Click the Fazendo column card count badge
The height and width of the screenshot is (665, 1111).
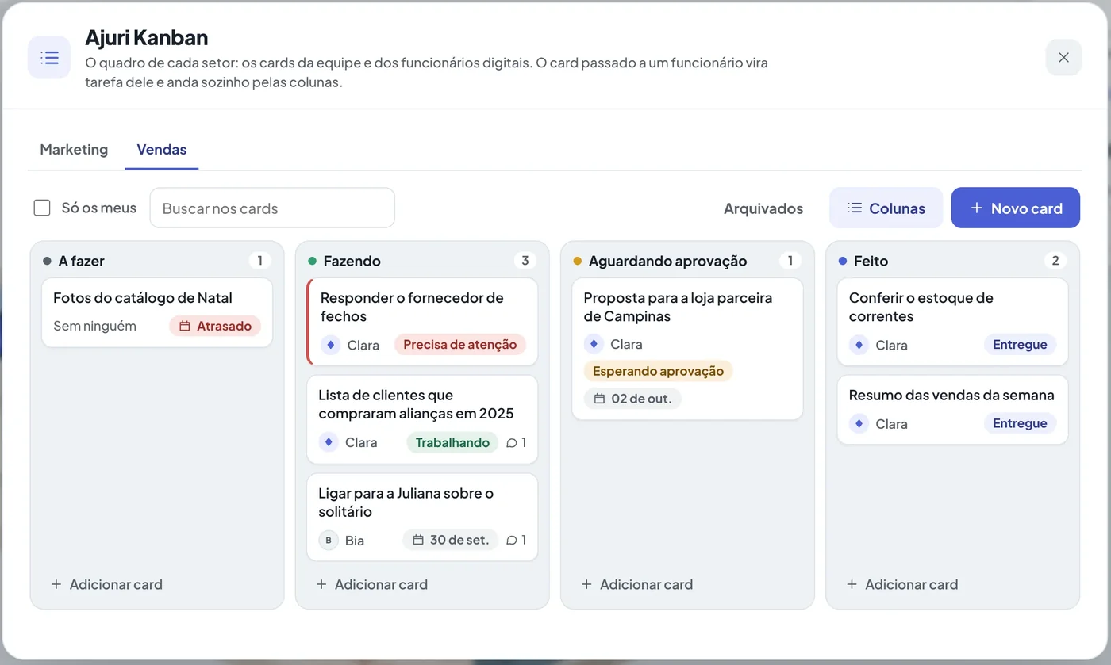click(x=525, y=261)
